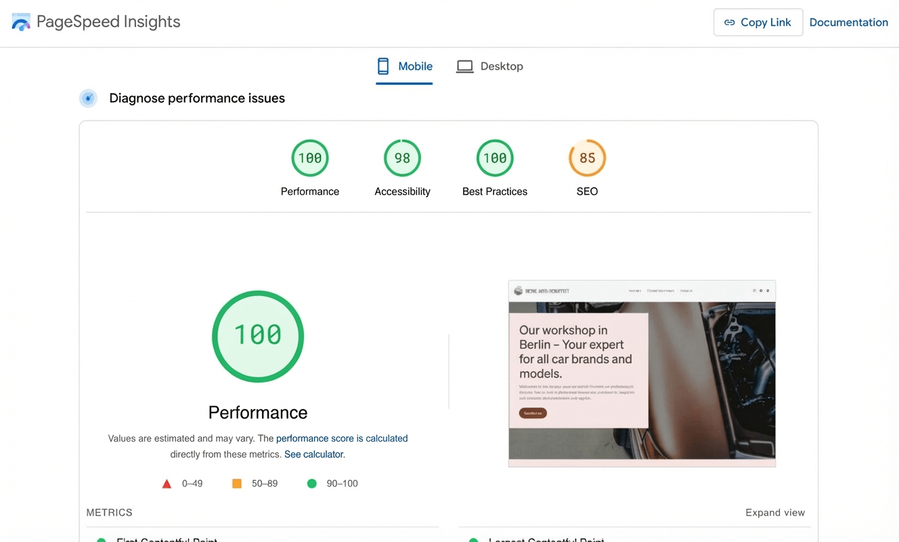Click Expand view to show metric details
The image size is (899, 542).
[774, 513]
